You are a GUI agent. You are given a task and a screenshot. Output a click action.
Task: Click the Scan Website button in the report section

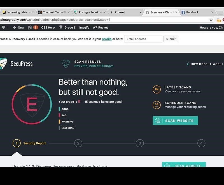[184, 165]
